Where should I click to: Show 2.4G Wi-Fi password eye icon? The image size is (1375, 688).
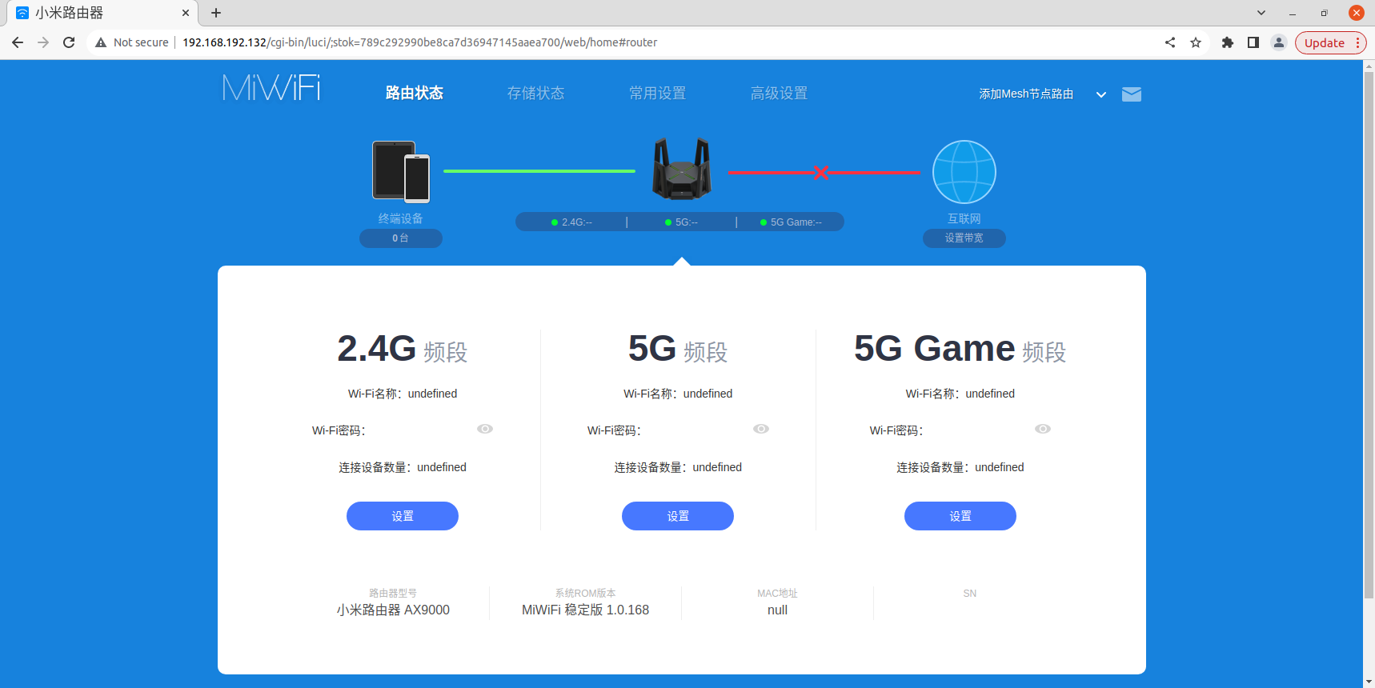[485, 429]
